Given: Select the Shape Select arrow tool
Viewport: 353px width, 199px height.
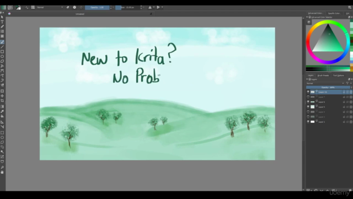Looking at the screenshot, I should (2, 17).
